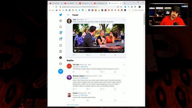Open Gmail bookmark in bookmarks bar
Image resolution: width=192 pixels, height=108 pixels.
(60, 10)
